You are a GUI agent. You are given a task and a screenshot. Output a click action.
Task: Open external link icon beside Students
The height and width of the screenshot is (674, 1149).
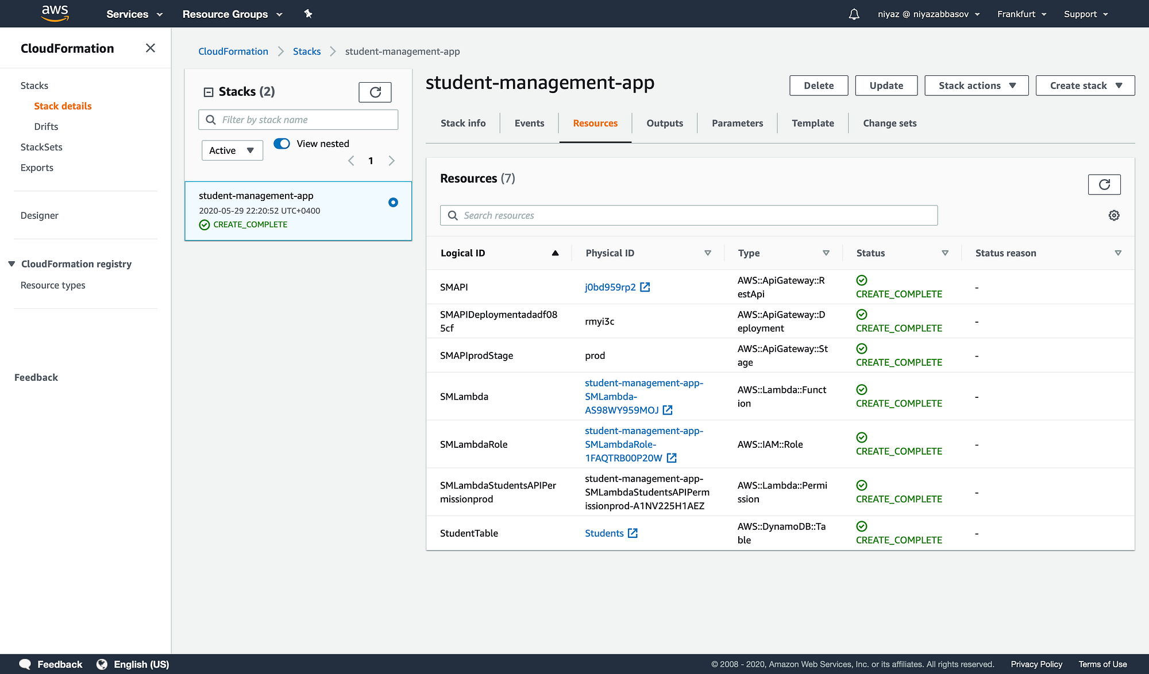pyautogui.click(x=633, y=533)
